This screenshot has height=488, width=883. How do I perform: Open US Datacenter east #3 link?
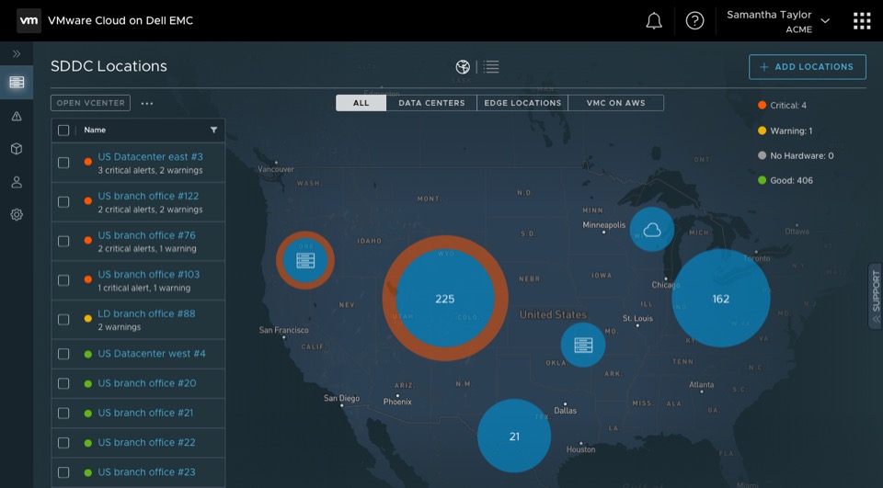point(150,156)
